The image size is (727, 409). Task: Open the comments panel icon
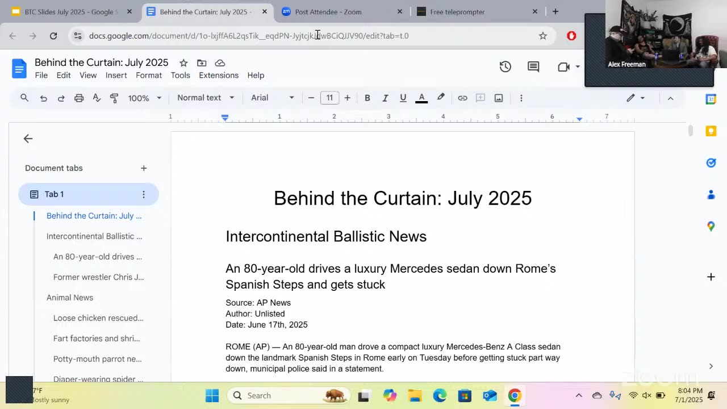[x=533, y=66]
